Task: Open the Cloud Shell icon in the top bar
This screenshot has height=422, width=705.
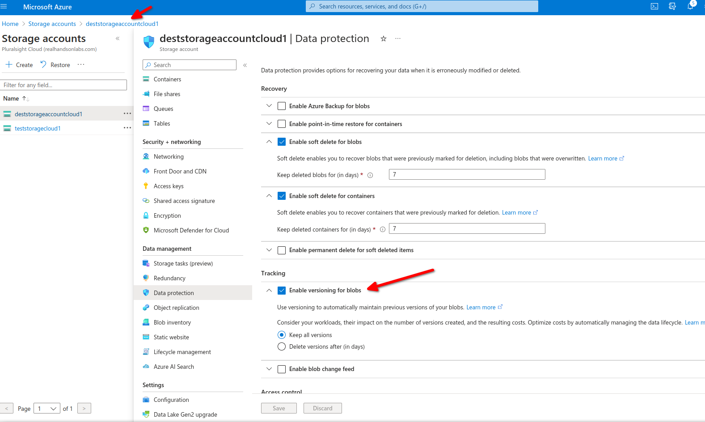Action: (x=654, y=6)
